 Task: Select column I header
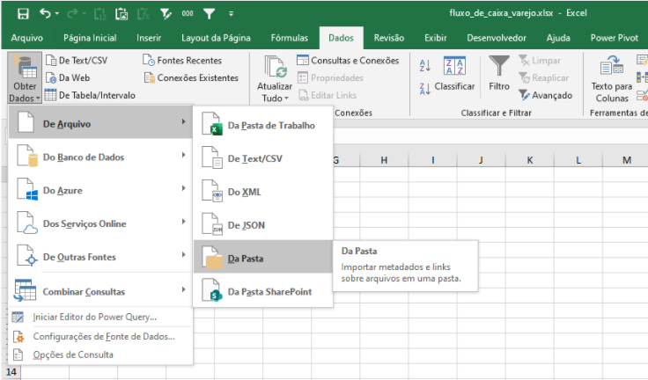click(x=432, y=160)
